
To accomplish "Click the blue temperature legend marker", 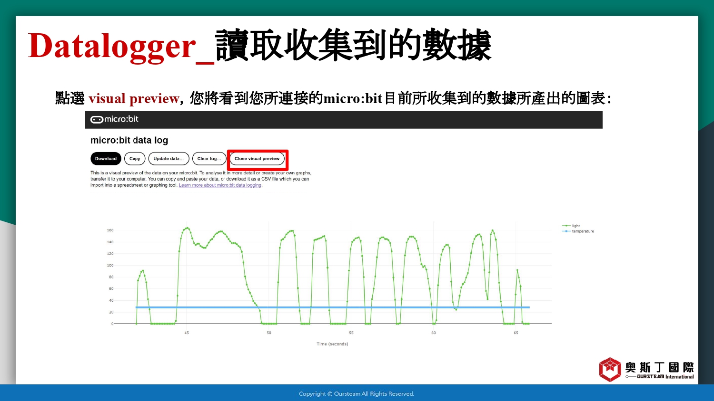I will 566,231.
